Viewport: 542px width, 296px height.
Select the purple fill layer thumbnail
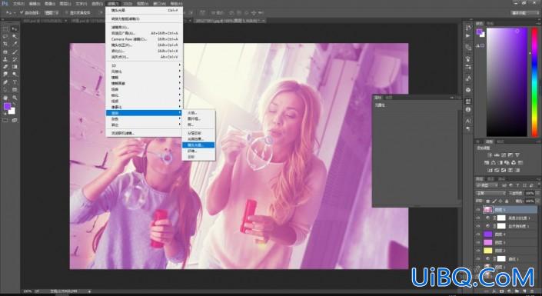487,234
